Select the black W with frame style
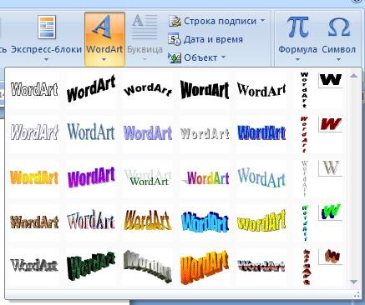The image size is (365, 305). 331,80
